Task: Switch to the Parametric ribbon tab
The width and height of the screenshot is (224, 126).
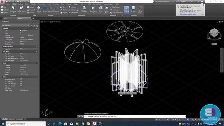Action: [x=42, y=4]
